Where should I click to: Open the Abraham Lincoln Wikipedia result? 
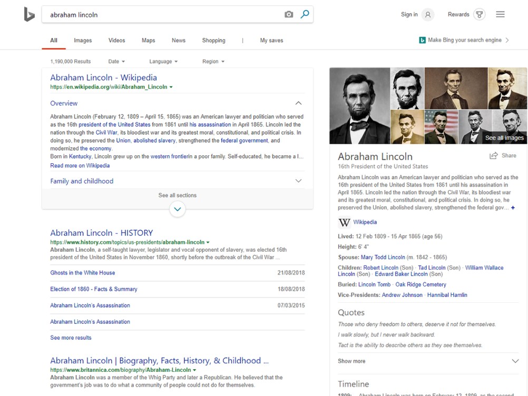[102, 77]
